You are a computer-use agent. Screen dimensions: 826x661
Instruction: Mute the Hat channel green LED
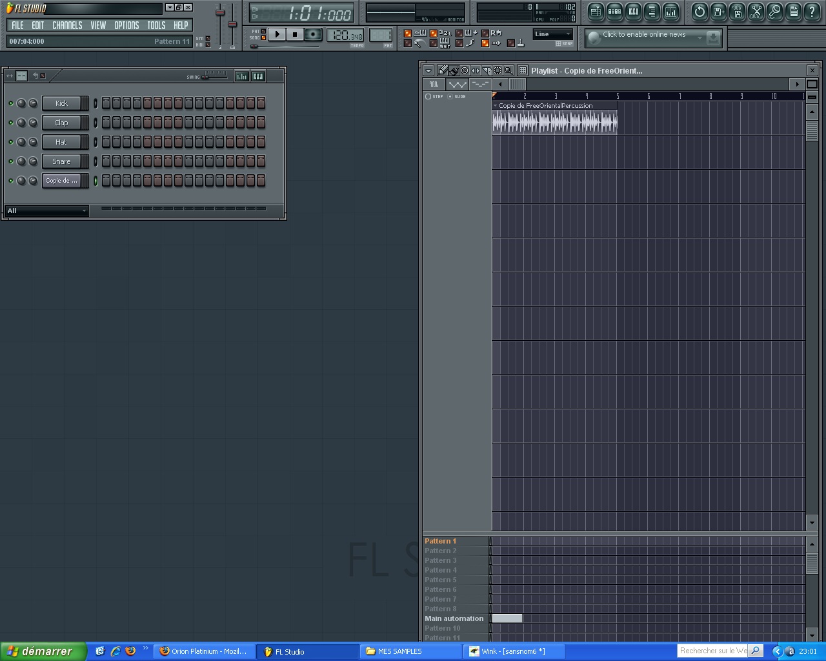(x=11, y=142)
